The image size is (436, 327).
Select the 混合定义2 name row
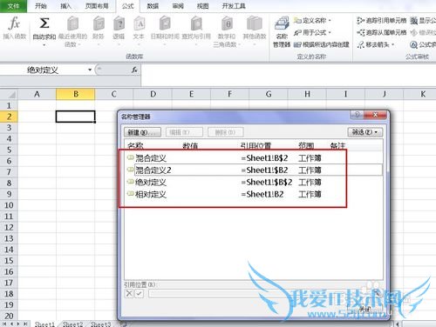click(x=254, y=170)
